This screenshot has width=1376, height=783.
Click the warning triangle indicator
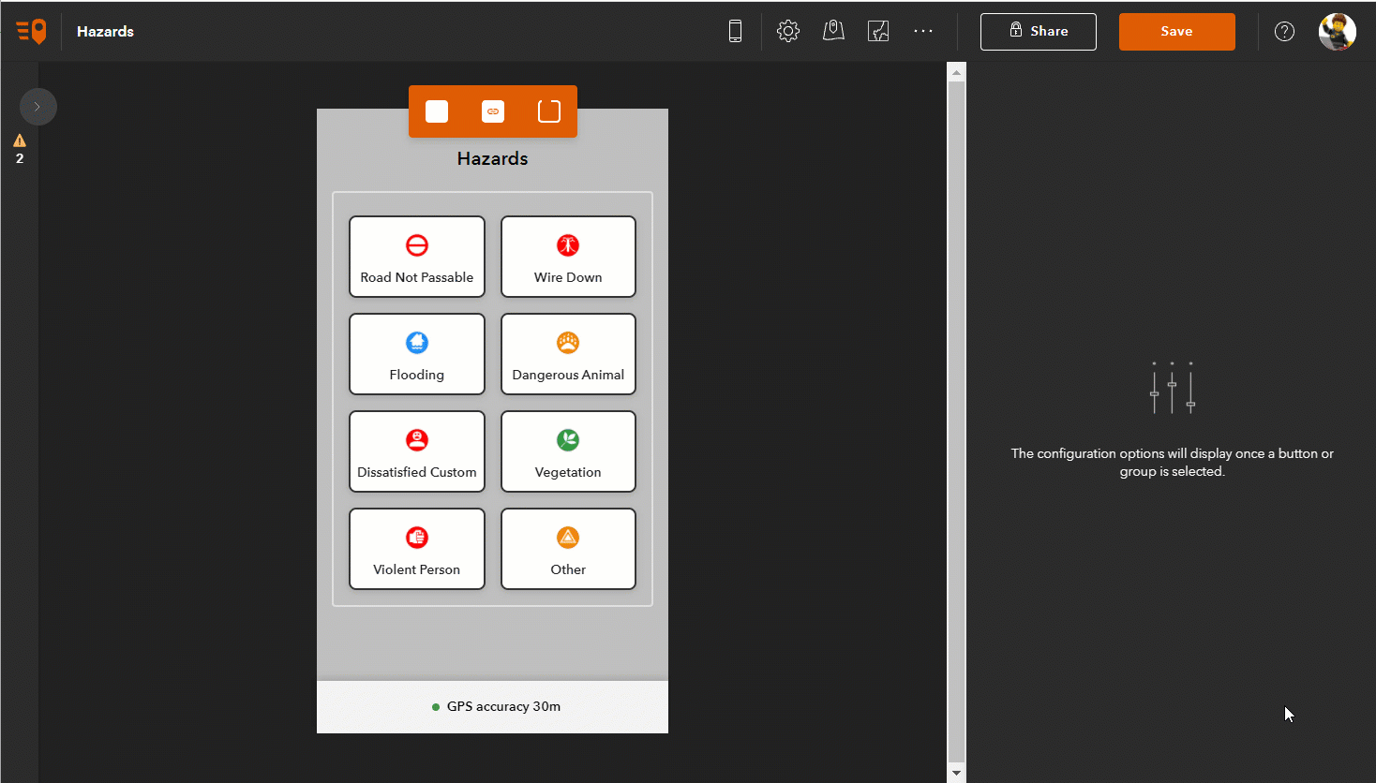20,141
